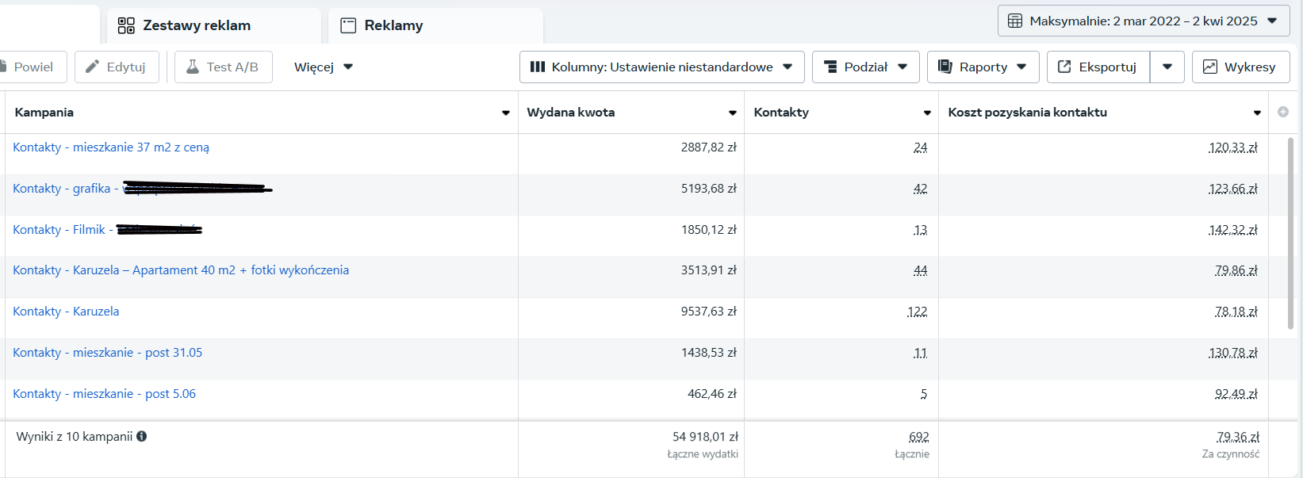Switch to the Reklamy tab

[435, 25]
